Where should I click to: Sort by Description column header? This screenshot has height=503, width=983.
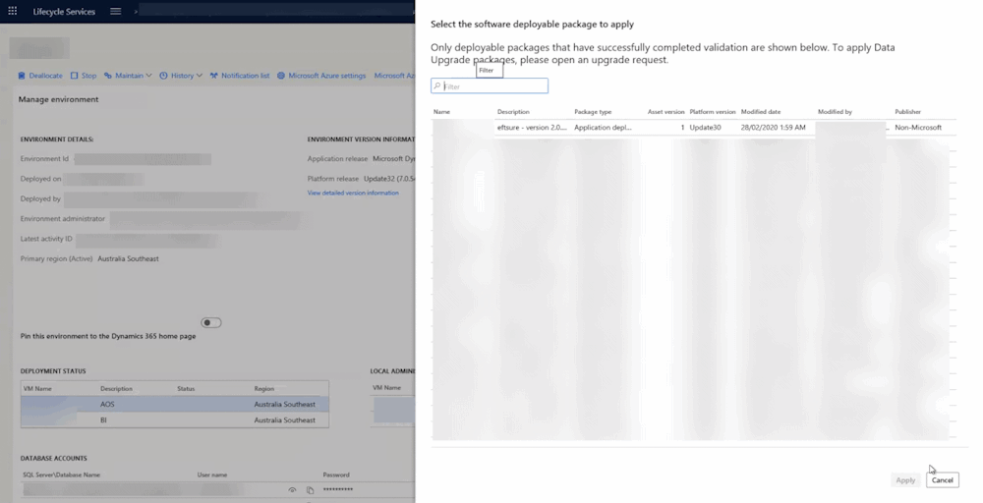[x=513, y=111]
